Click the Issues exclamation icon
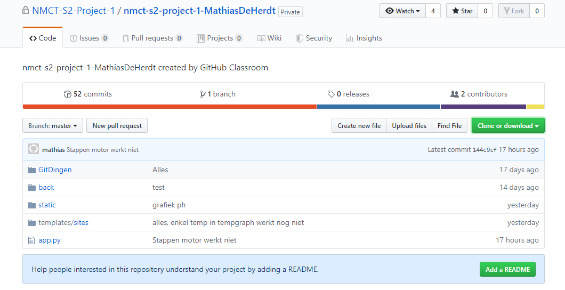 (x=73, y=38)
